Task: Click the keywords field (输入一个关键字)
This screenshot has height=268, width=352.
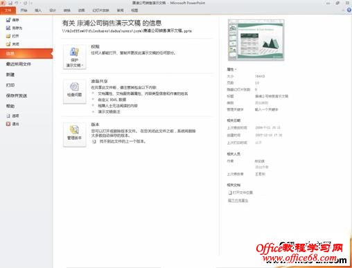Action: tap(266, 109)
